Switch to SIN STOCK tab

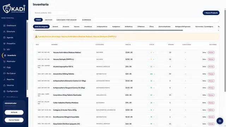[x=49, y=20]
